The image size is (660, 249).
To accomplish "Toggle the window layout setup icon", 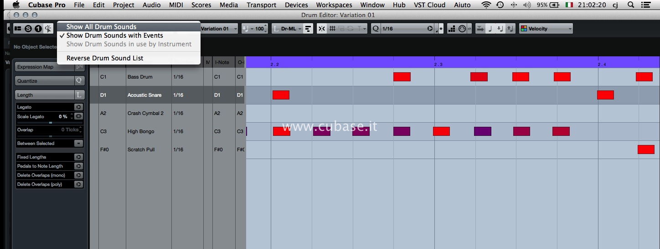I will [x=18, y=29].
